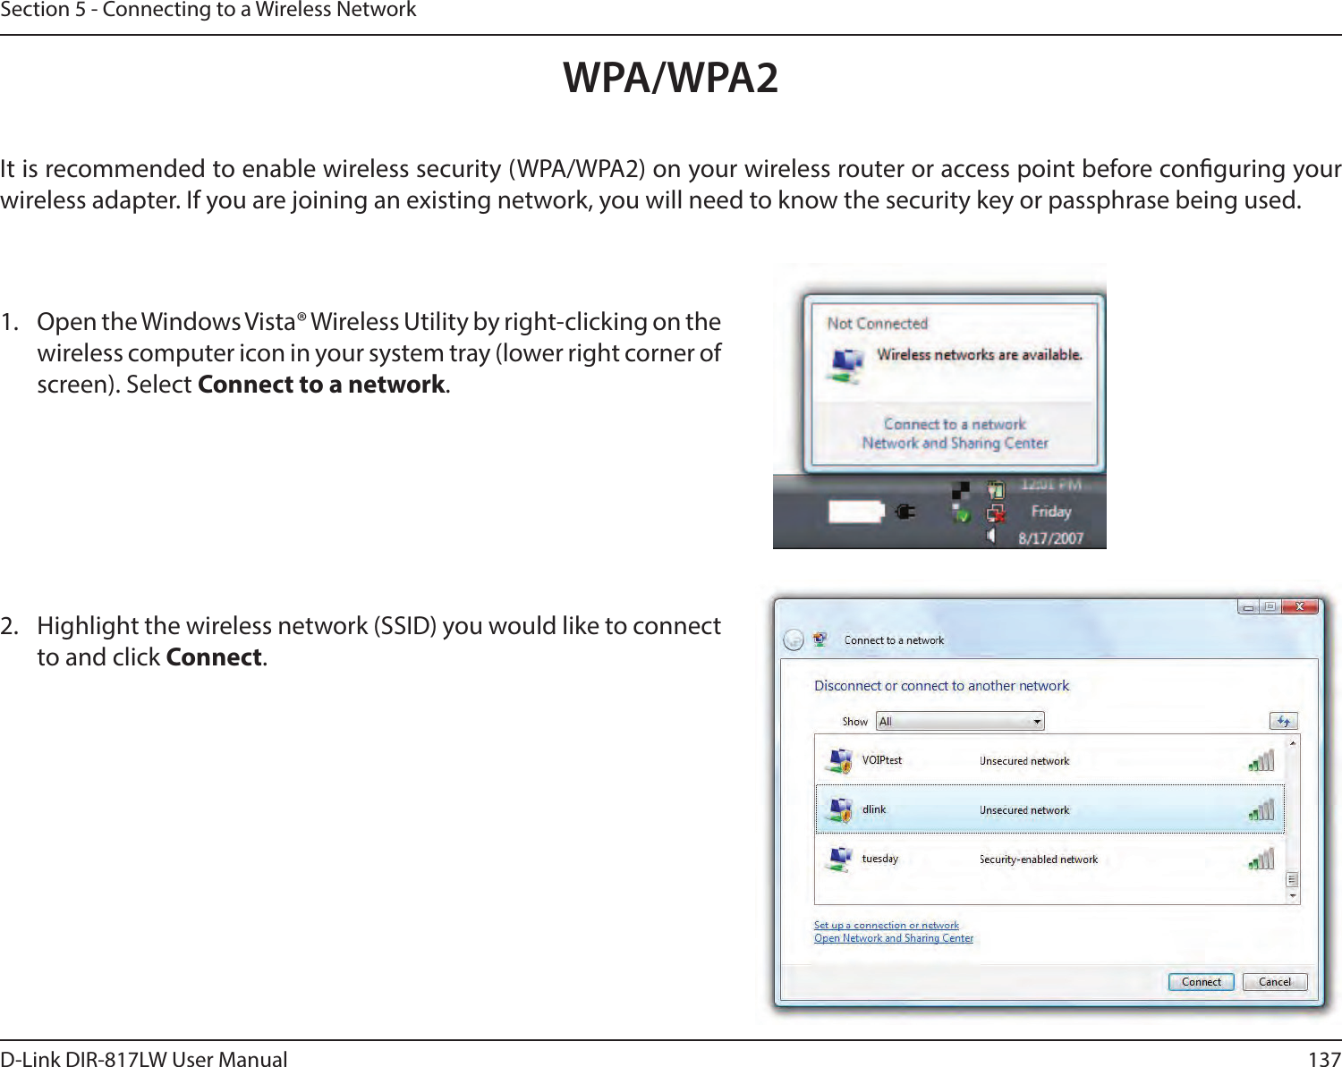This screenshot has width=1342, height=1067.
Task: Click the battery tray icon near clock
Action: pos(996,489)
